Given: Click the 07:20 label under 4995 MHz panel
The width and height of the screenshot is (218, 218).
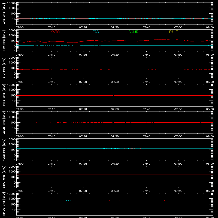Looking at the screenshot, I should (x=83, y=164).
